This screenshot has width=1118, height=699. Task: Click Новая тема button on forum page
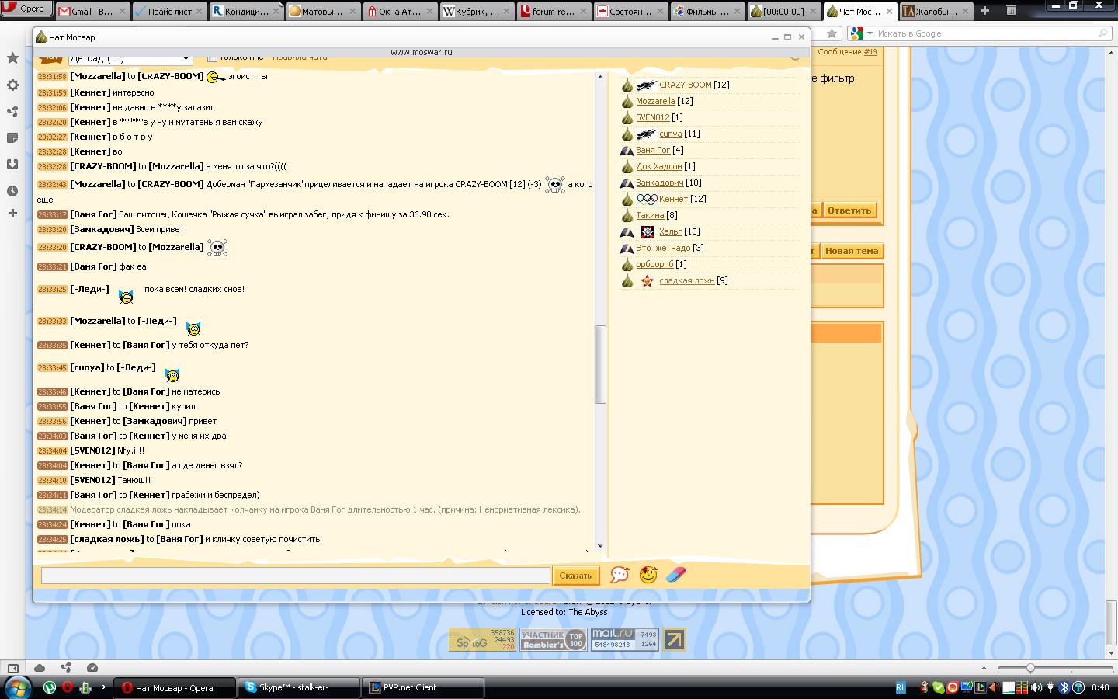(852, 251)
